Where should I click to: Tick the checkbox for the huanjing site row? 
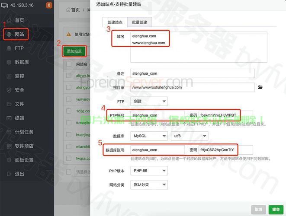click(69, 135)
